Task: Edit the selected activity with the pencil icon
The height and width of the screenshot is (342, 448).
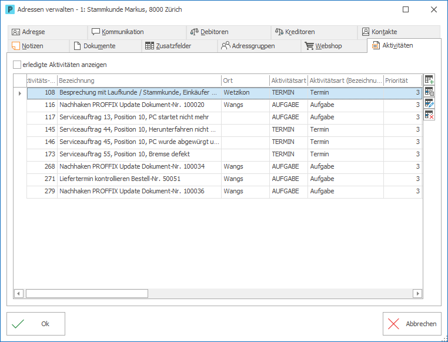Action: pyautogui.click(x=429, y=103)
